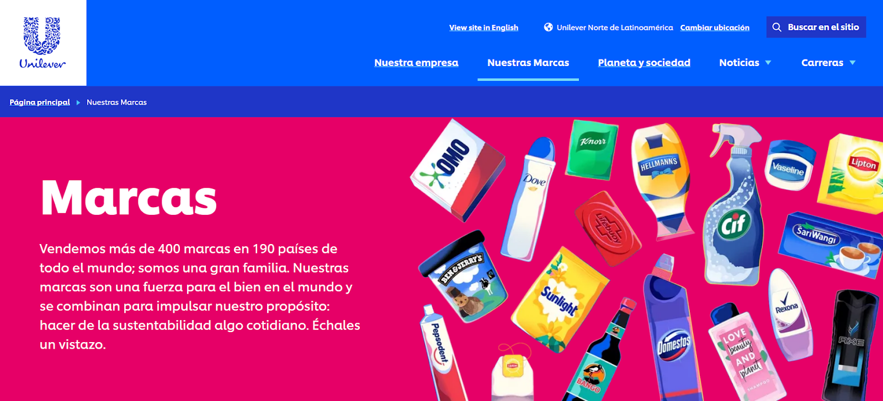This screenshot has height=401, width=883.
Task: Select Planeta y sociedad menu item
Action: pyautogui.click(x=644, y=63)
